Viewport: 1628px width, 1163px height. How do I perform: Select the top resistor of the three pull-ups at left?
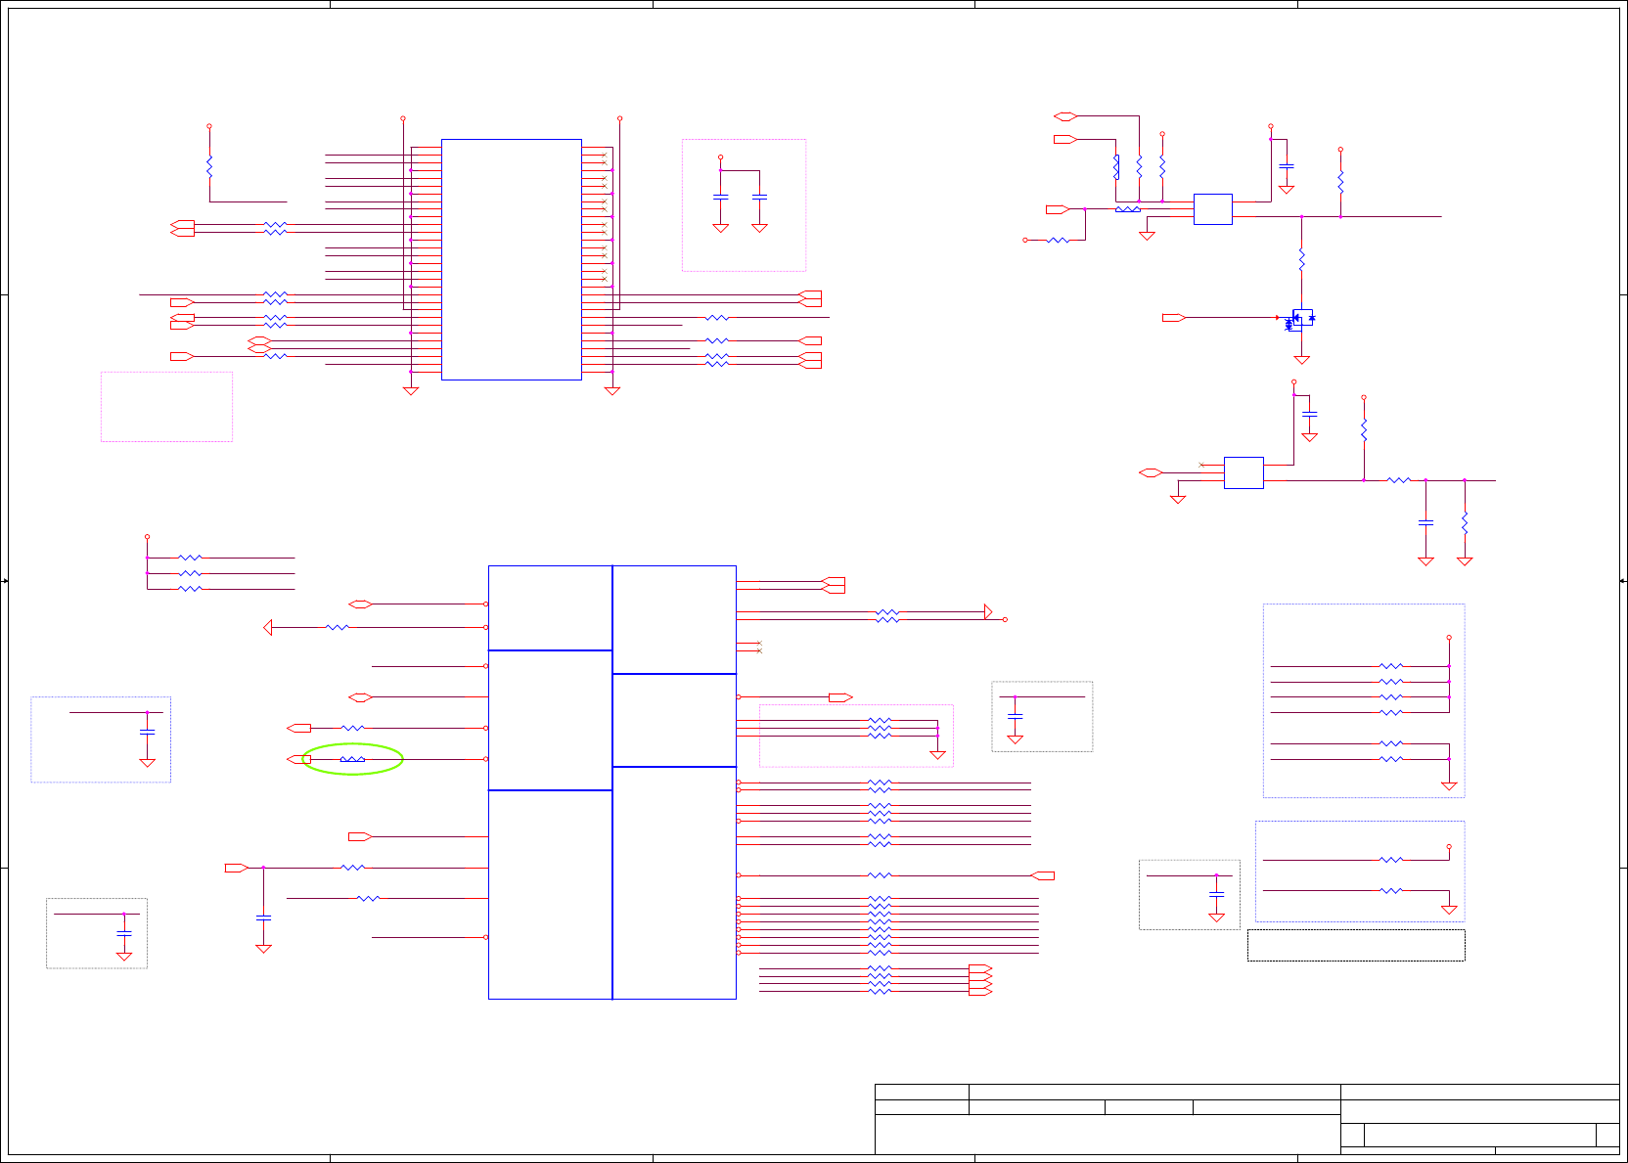(190, 558)
